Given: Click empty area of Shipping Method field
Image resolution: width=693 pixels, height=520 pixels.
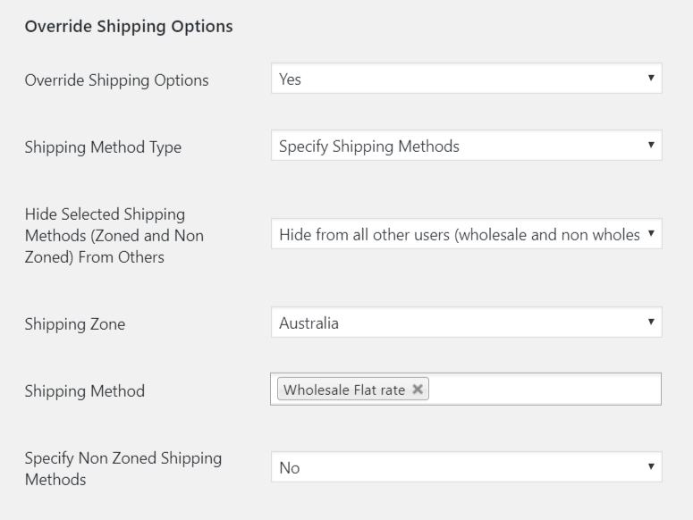Looking at the screenshot, I should (x=545, y=390).
